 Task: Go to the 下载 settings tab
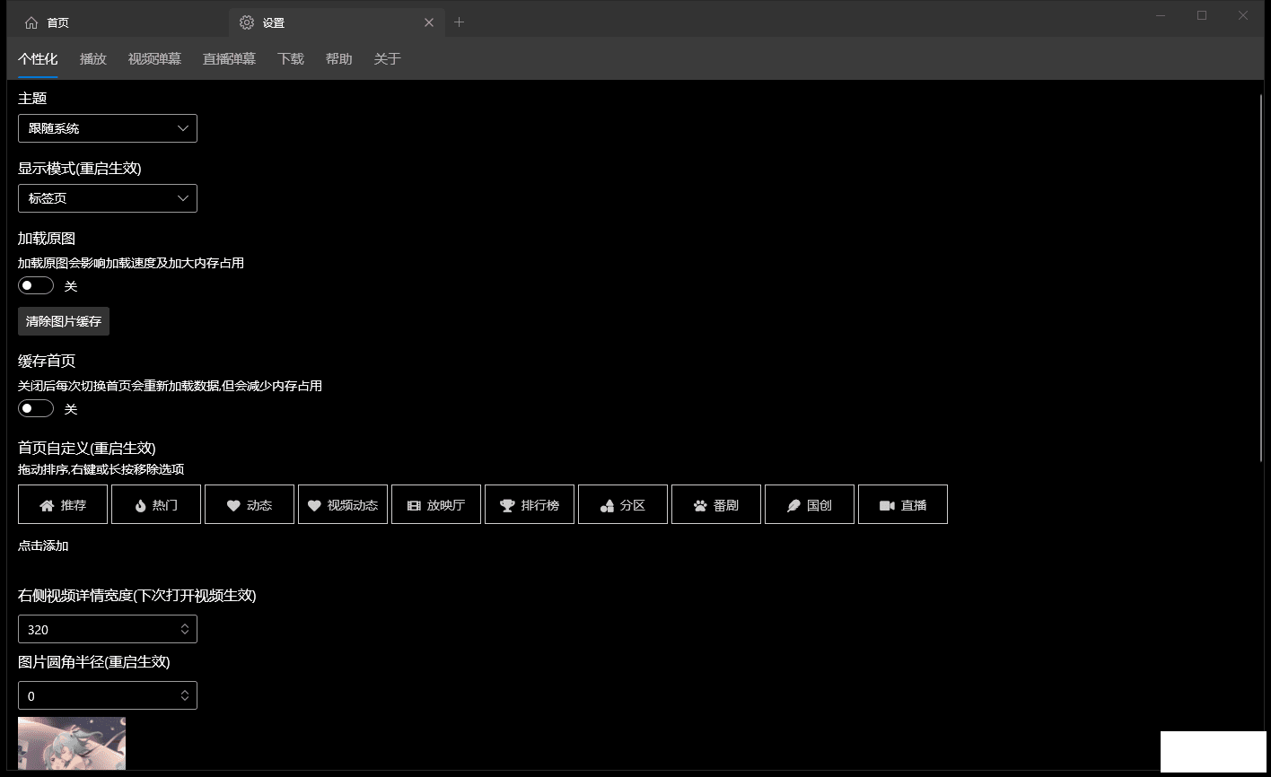coord(291,59)
